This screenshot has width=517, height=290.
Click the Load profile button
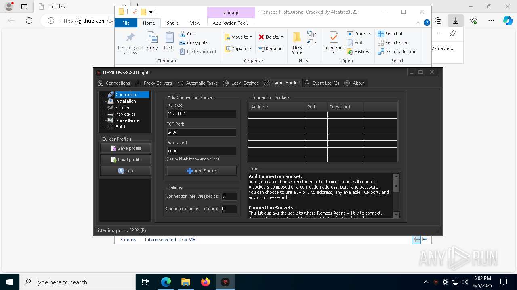pos(126,159)
